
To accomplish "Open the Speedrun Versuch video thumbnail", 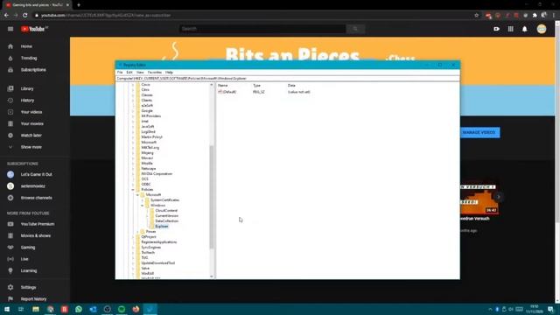I will coord(479,199).
